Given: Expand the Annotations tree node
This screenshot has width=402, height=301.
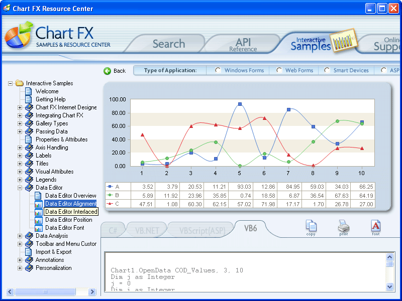Looking at the screenshot, I should pos(19,260).
